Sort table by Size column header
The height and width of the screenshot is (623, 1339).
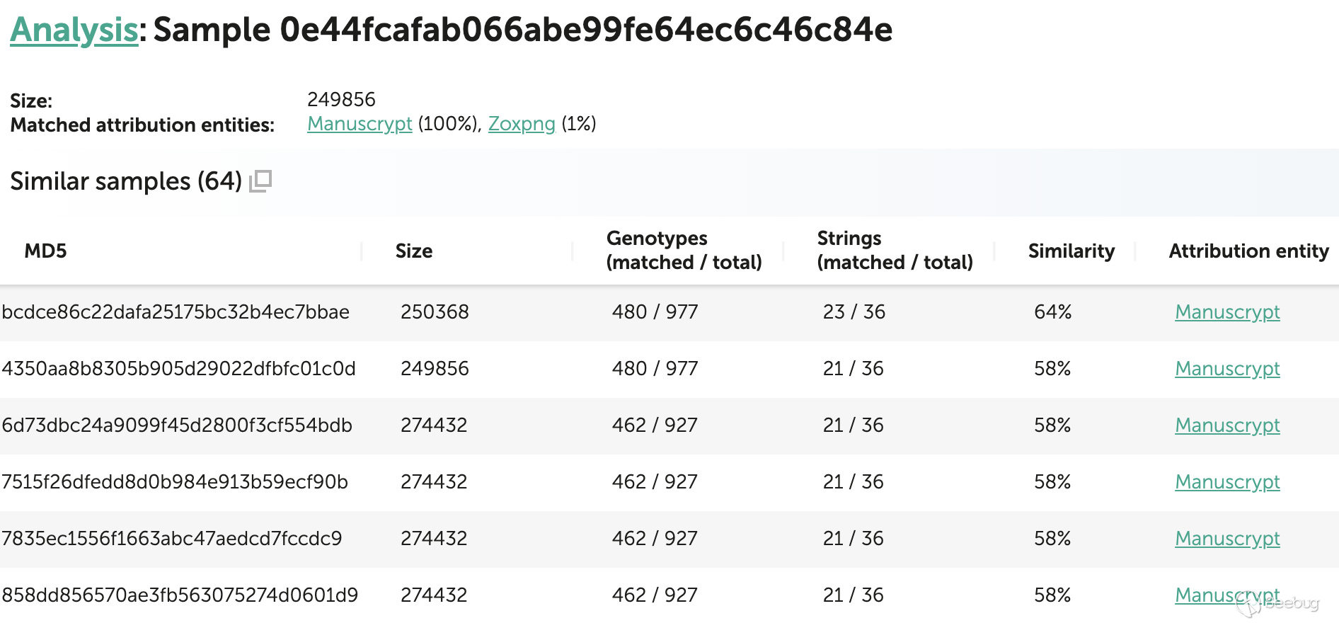[414, 251]
